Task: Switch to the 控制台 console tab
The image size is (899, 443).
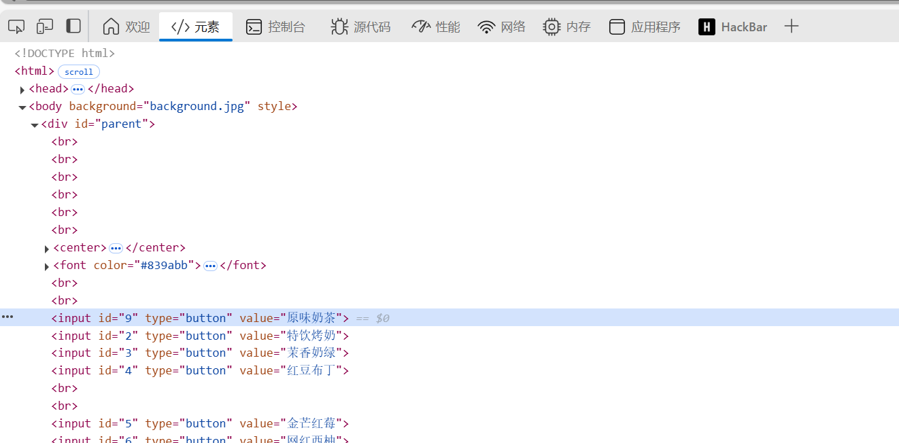Action: coord(275,27)
